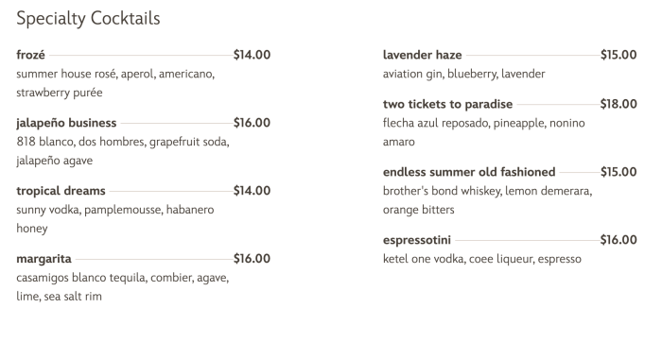Image resolution: width=662 pixels, height=342 pixels.
Task: Select the margarita menu item
Action: (44, 259)
